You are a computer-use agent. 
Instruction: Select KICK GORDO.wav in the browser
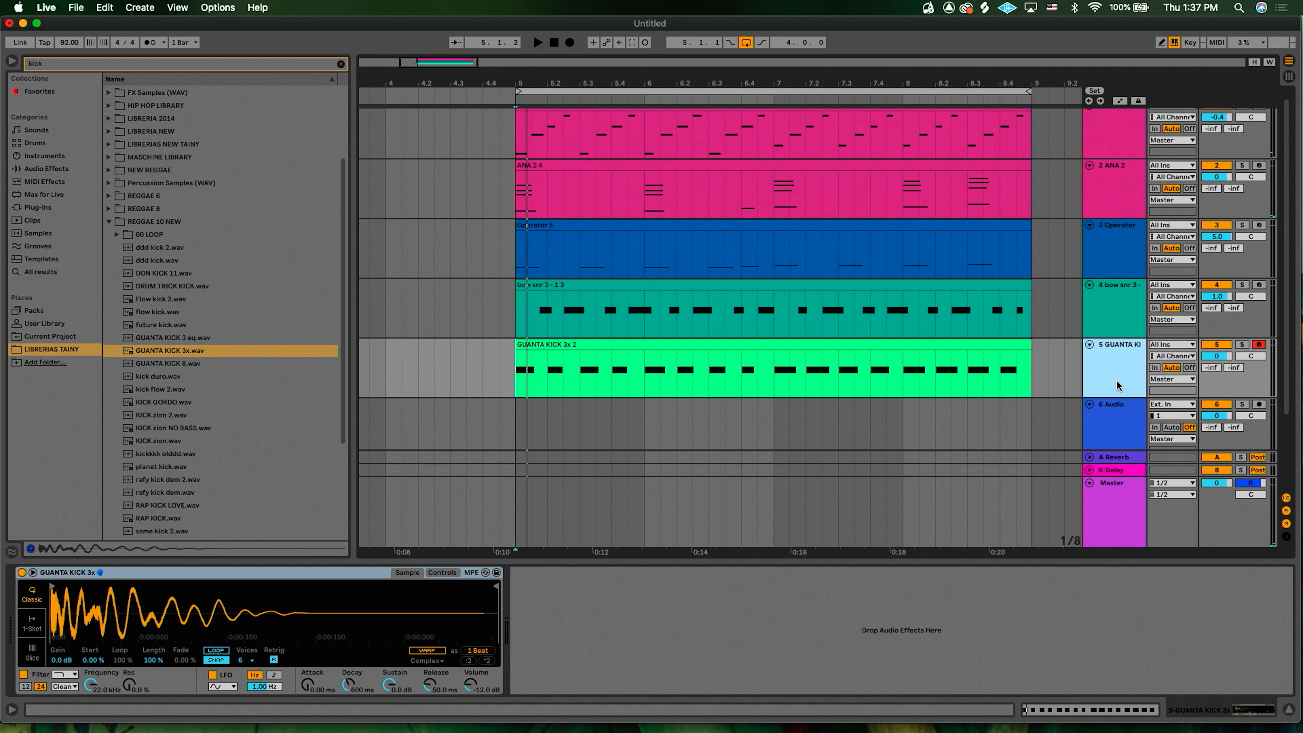163,402
